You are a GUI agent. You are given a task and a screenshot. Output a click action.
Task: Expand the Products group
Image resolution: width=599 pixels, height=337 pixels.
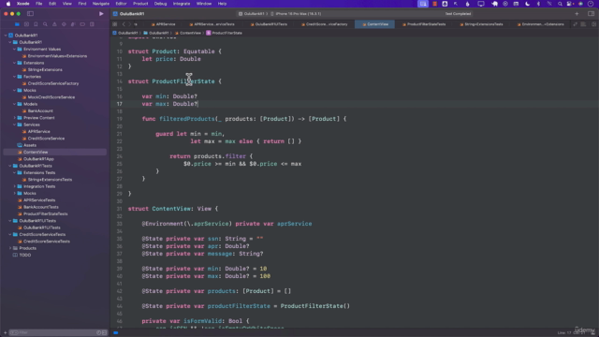(x=10, y=248)
